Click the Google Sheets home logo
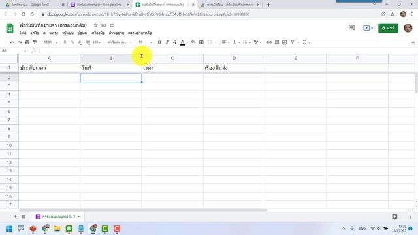 coord(10,28)
